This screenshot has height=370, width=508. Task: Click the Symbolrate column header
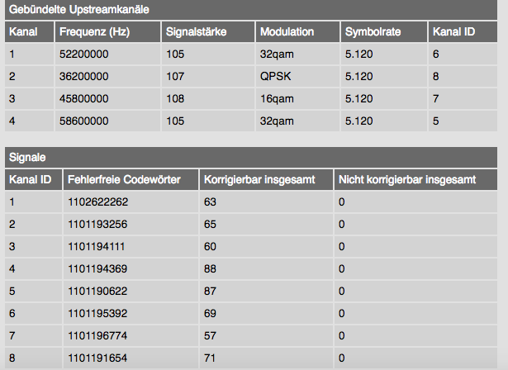tap(373, 32)
